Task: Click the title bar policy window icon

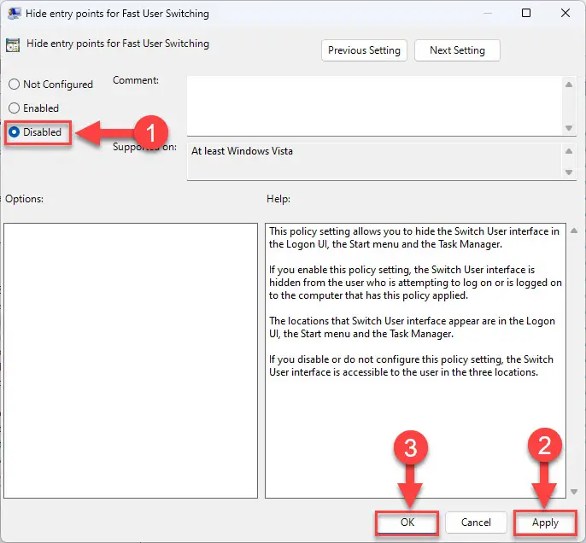Action: pos(15,14)
